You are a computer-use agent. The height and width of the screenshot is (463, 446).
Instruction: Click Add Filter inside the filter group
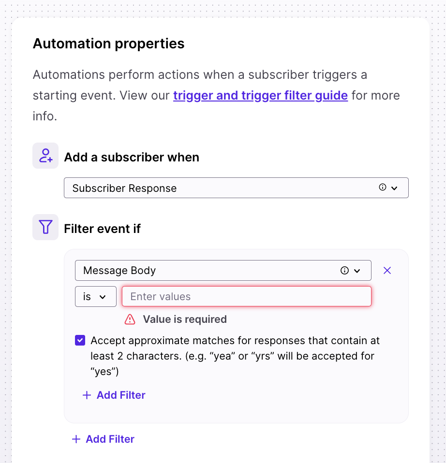click(114, 395)
